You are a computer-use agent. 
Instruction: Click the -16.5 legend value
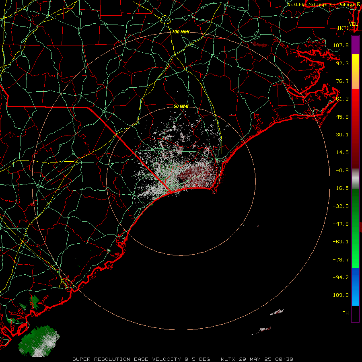(341, 188)
